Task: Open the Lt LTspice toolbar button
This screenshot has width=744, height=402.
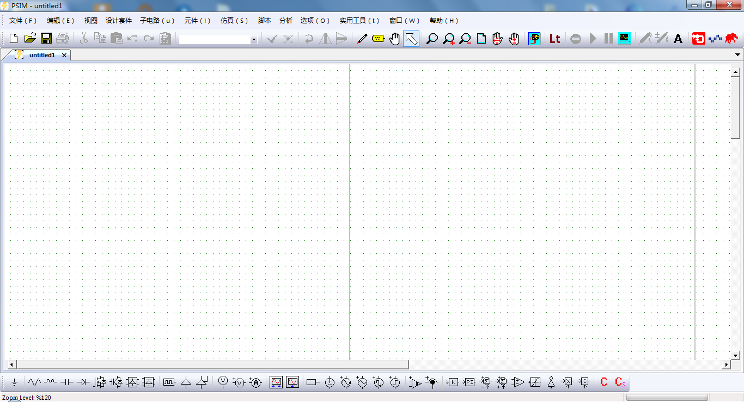Action: (x=554, y=39)
